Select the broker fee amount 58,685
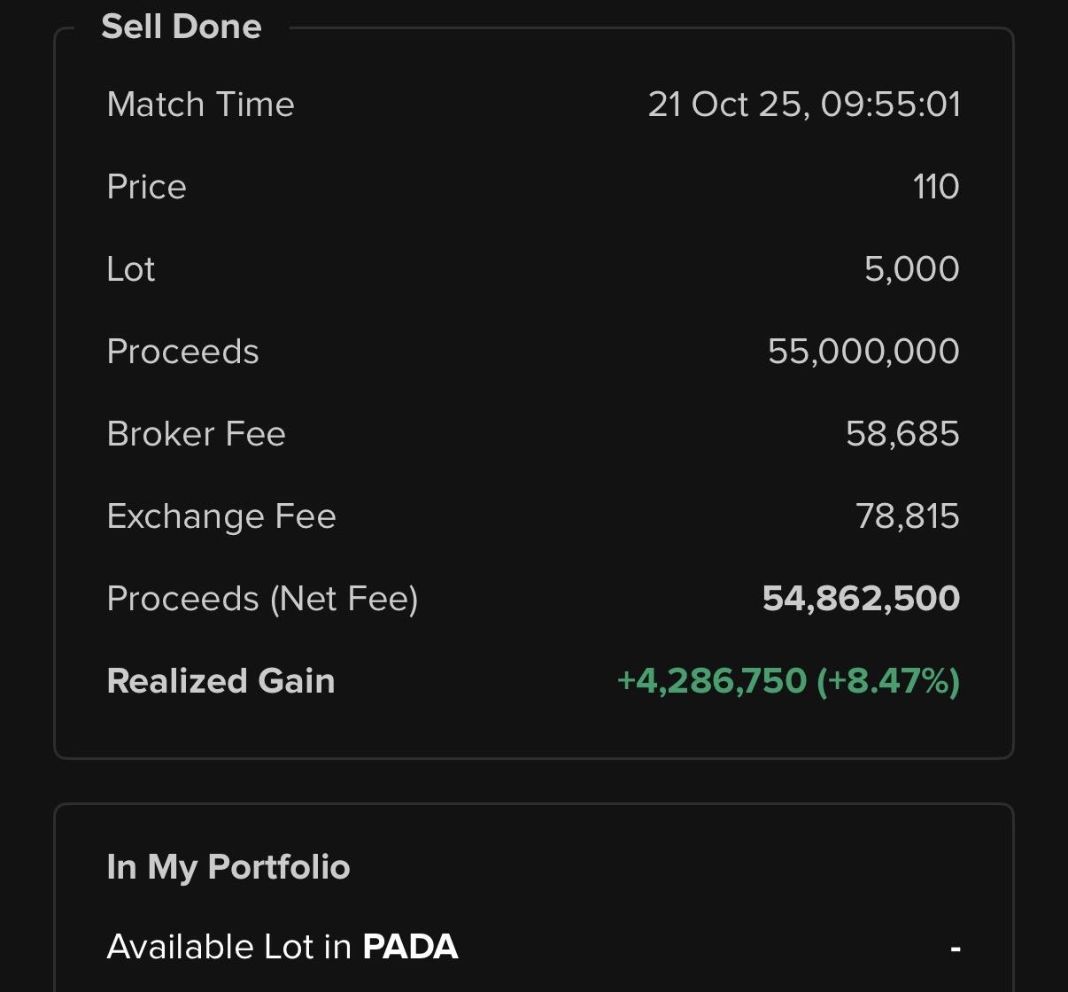This screenshot has height=992, width=1068. (x=902, y=434)
